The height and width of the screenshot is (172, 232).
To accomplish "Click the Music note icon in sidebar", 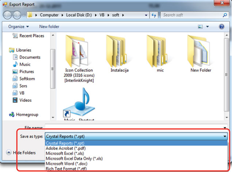I will click(15, 64).
